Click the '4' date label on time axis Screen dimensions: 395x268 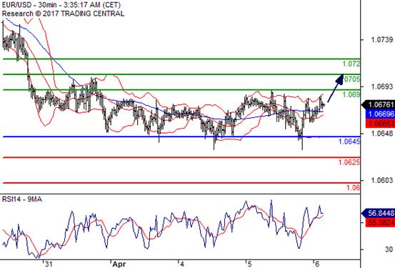[182, 264]
